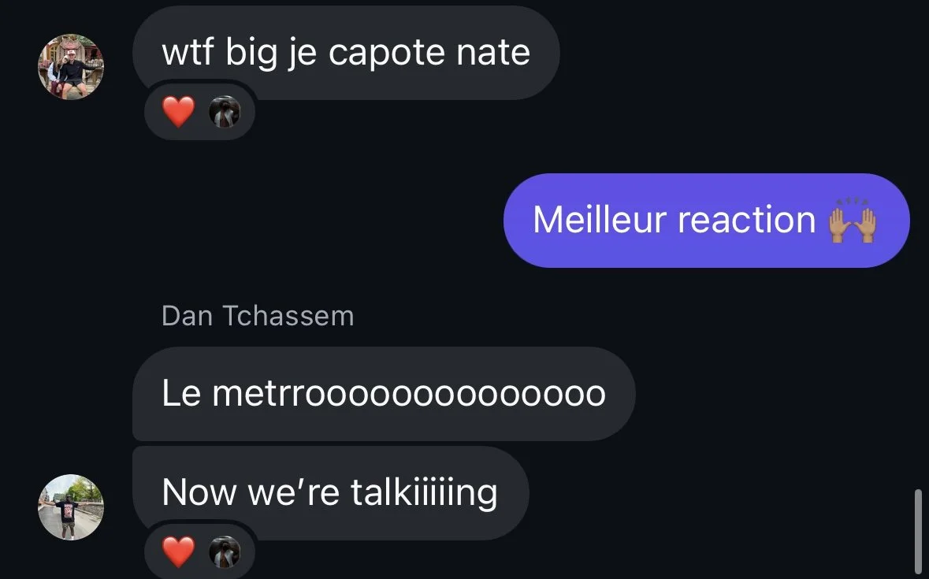The width and height of the screenshot is (929, 579).
Task: Select the 'Now we're talkiiiiing' bubble
Action: tap(331, 492)
